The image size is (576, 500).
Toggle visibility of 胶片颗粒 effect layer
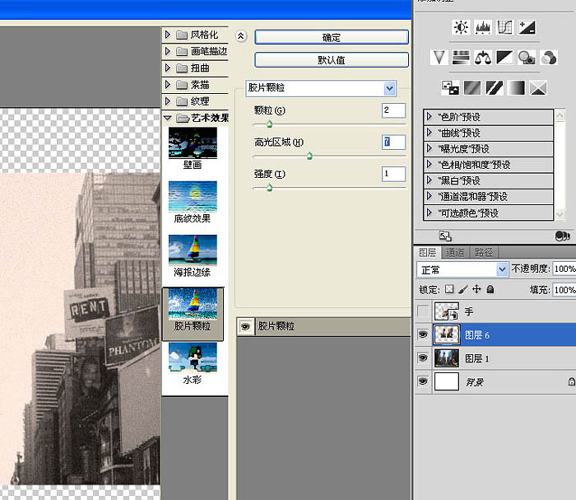(245, 326)
